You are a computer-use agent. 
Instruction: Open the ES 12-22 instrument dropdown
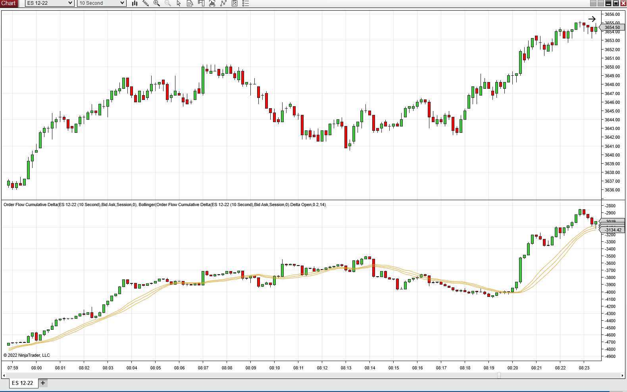click(50, 3)
